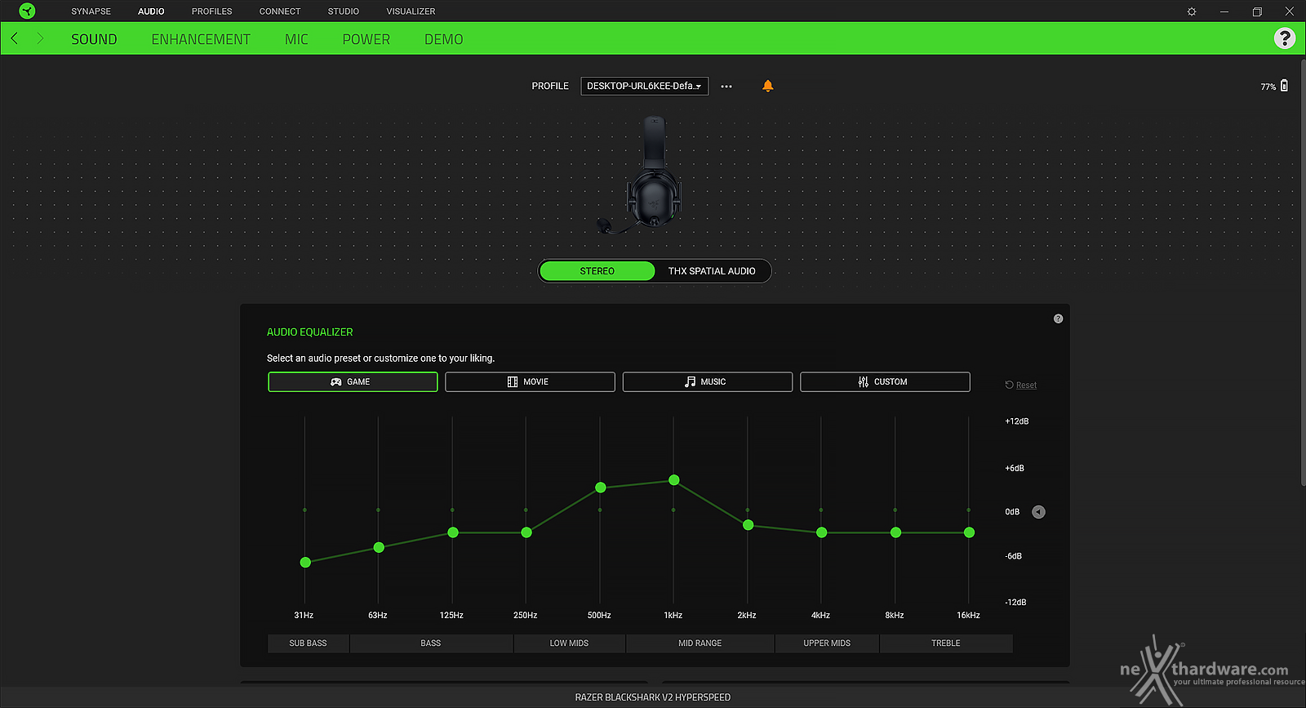Screen dimensions: 1306x708
Task: Click the 125Hz equalizer slider handle
Action: (x=453, y=532)
